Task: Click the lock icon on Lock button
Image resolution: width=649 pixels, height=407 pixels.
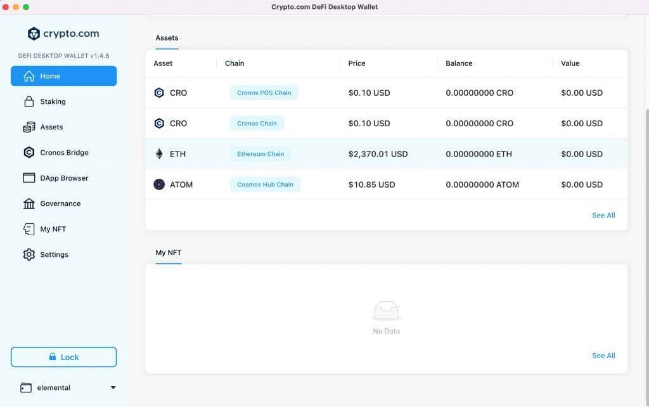Action: coord(53,356)
